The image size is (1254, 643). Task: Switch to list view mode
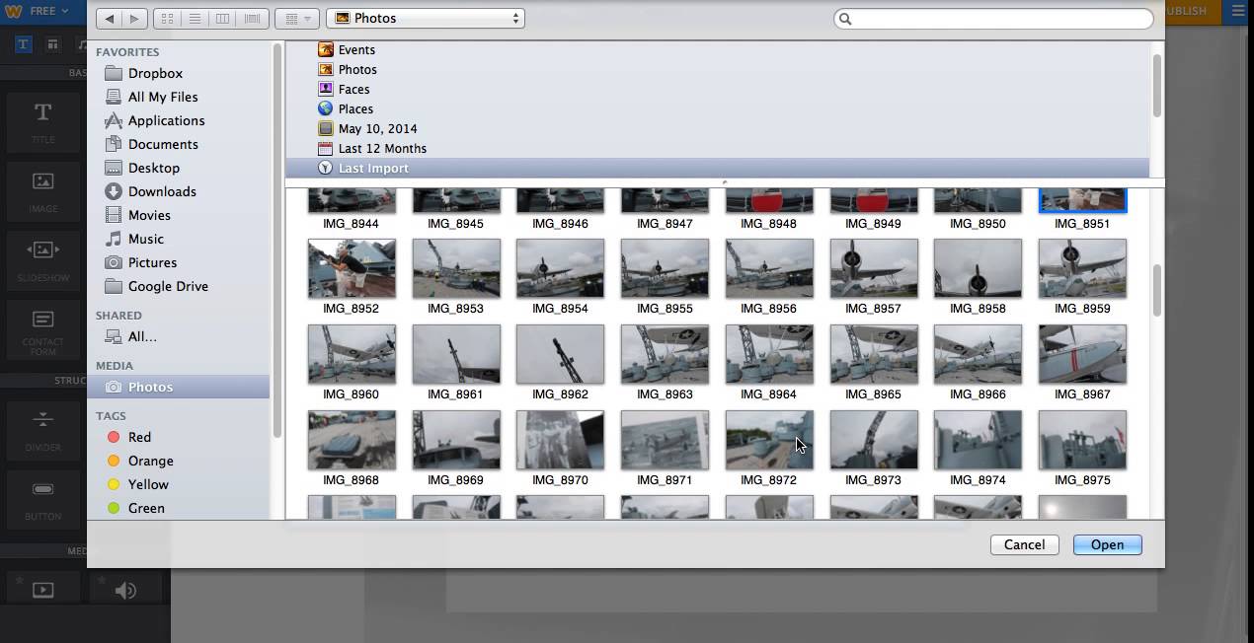(195, 19)
